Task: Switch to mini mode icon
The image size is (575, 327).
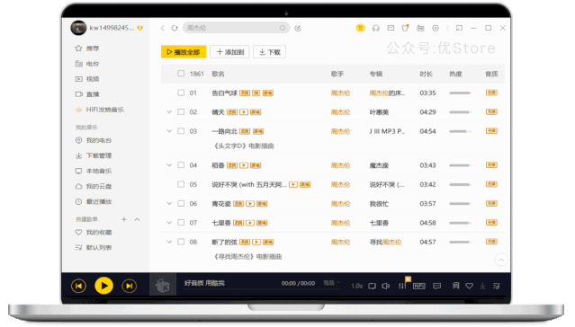Action: [459, 28]
